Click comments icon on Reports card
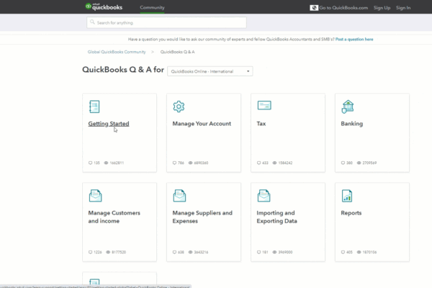Screen dimensions: 432x288 click(343, 252)
